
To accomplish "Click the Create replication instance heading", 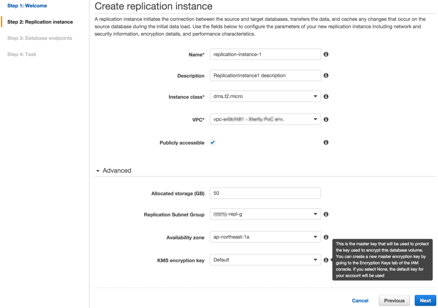I will [154, 6].
